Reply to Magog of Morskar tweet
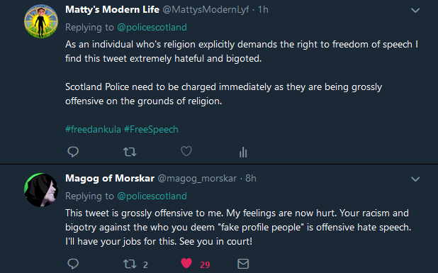The height and width of the screenshot is (273, 438). pos(73,264)
